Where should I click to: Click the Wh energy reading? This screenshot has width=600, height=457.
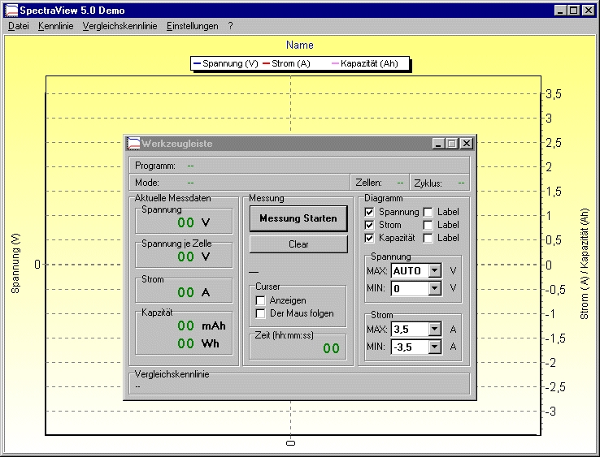(198, 343)
